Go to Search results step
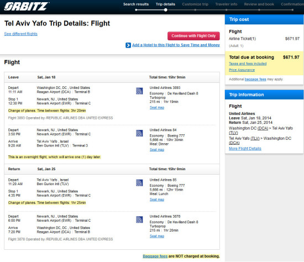This screenshot has width=304, height=262. click(x=136, y=4)
